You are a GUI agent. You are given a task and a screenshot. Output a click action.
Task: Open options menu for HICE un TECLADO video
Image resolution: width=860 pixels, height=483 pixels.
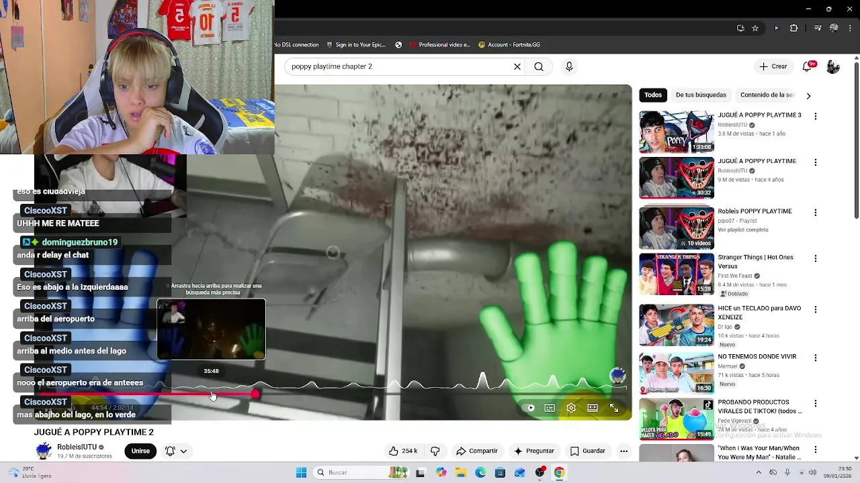(x=816, y=309)
